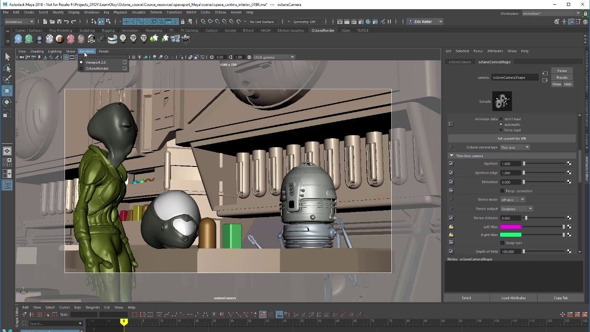Click the Aperture slider track
This screenshot has height=332, width=590.
click(544, 164)
